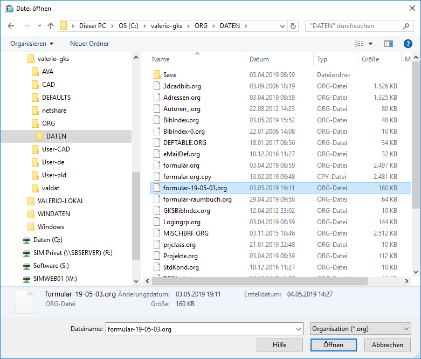Open the view options dropdown arrow

(x=371, y=44)
